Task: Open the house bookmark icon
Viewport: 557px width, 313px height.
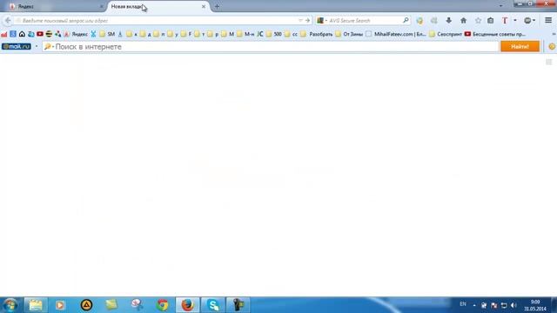Action: pos(22,34)
